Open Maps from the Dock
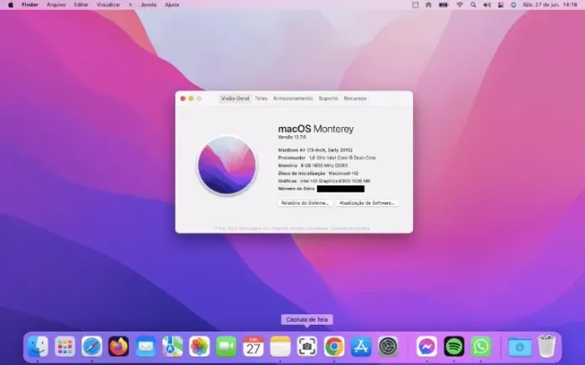 coord(172,347)
